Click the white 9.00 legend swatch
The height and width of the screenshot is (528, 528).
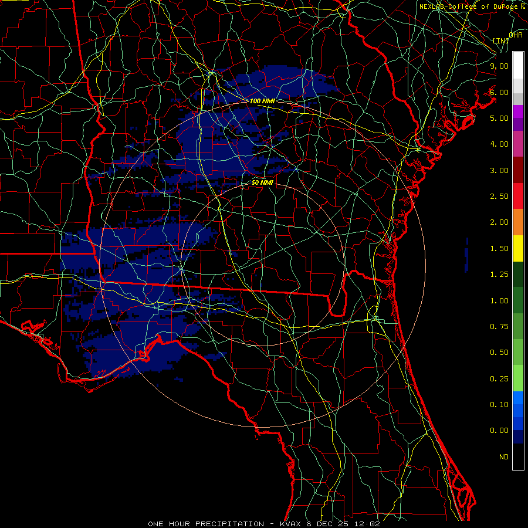pos(518,66)
